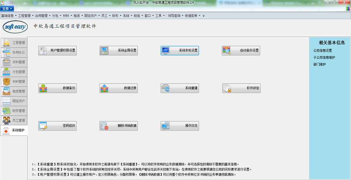This screenshot has height=180, width=351.
Task: Open the 工具 menu
Action: (x=160, y=16)
